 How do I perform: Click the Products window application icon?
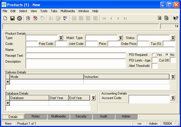click(x=4, y=5)
